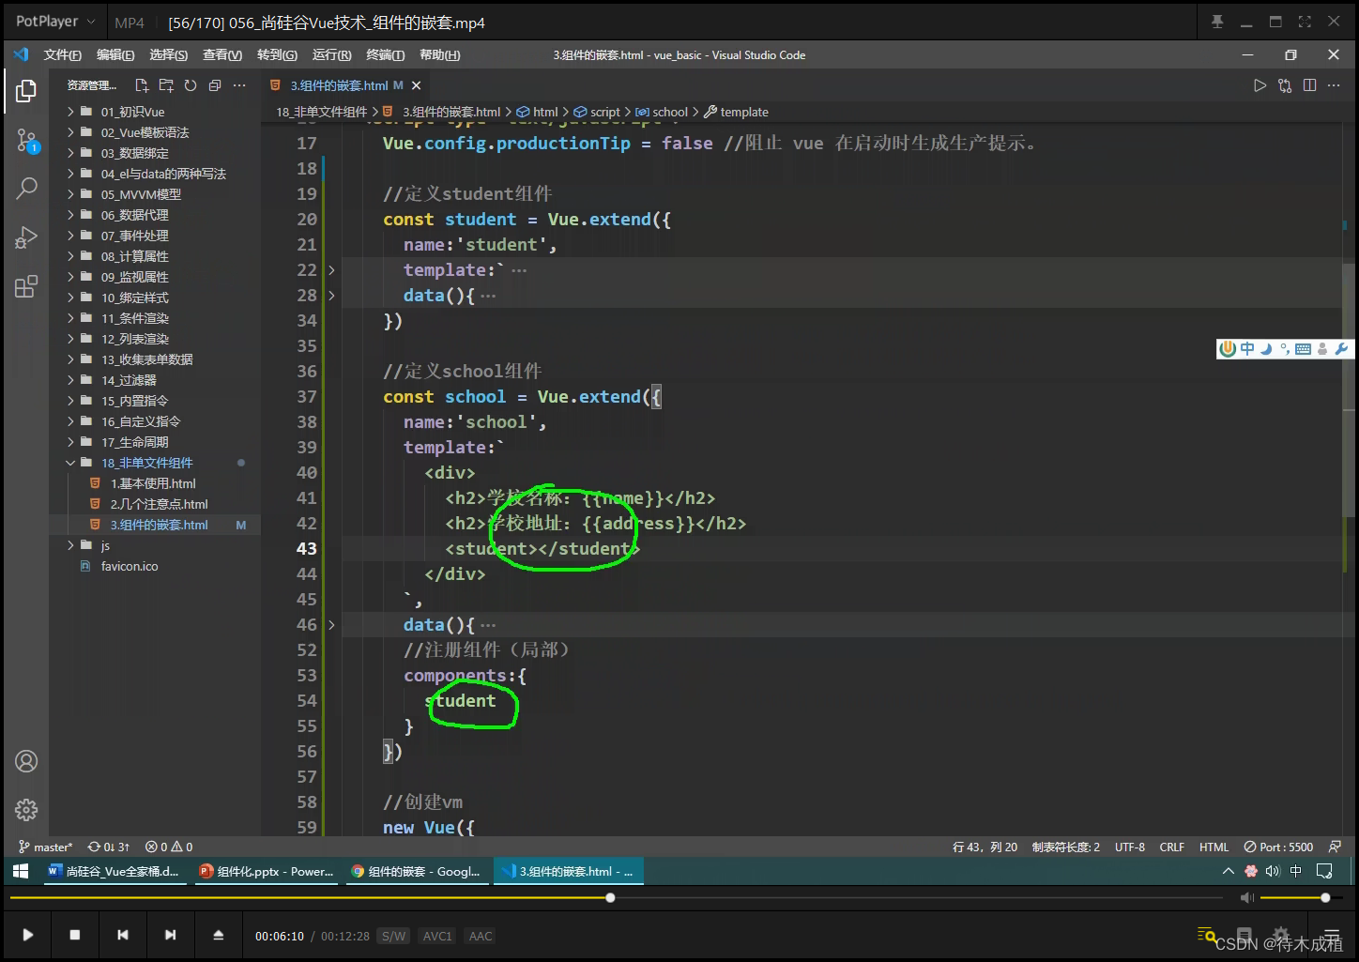
Task: Open Source Control view in activity bar
Action: click(26, 141)
